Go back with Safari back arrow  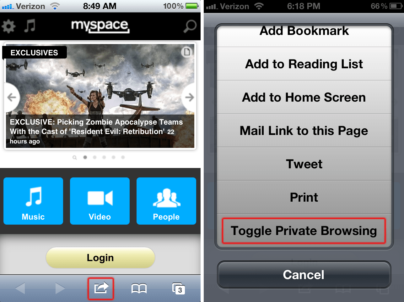click(20, 288)
